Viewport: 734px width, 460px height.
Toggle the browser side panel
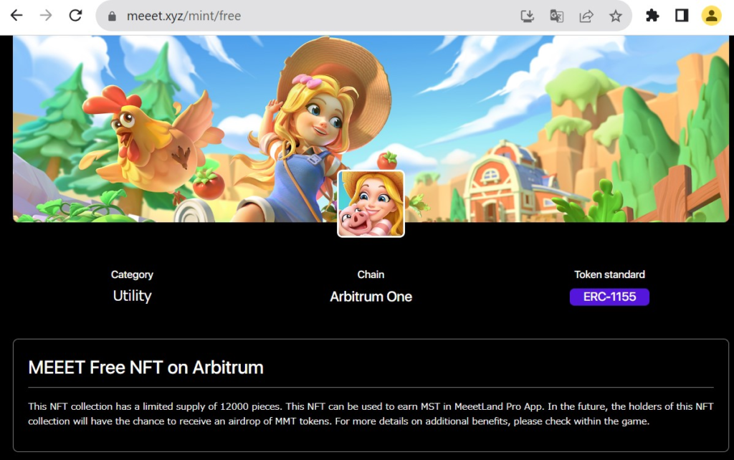click(682, 16)
